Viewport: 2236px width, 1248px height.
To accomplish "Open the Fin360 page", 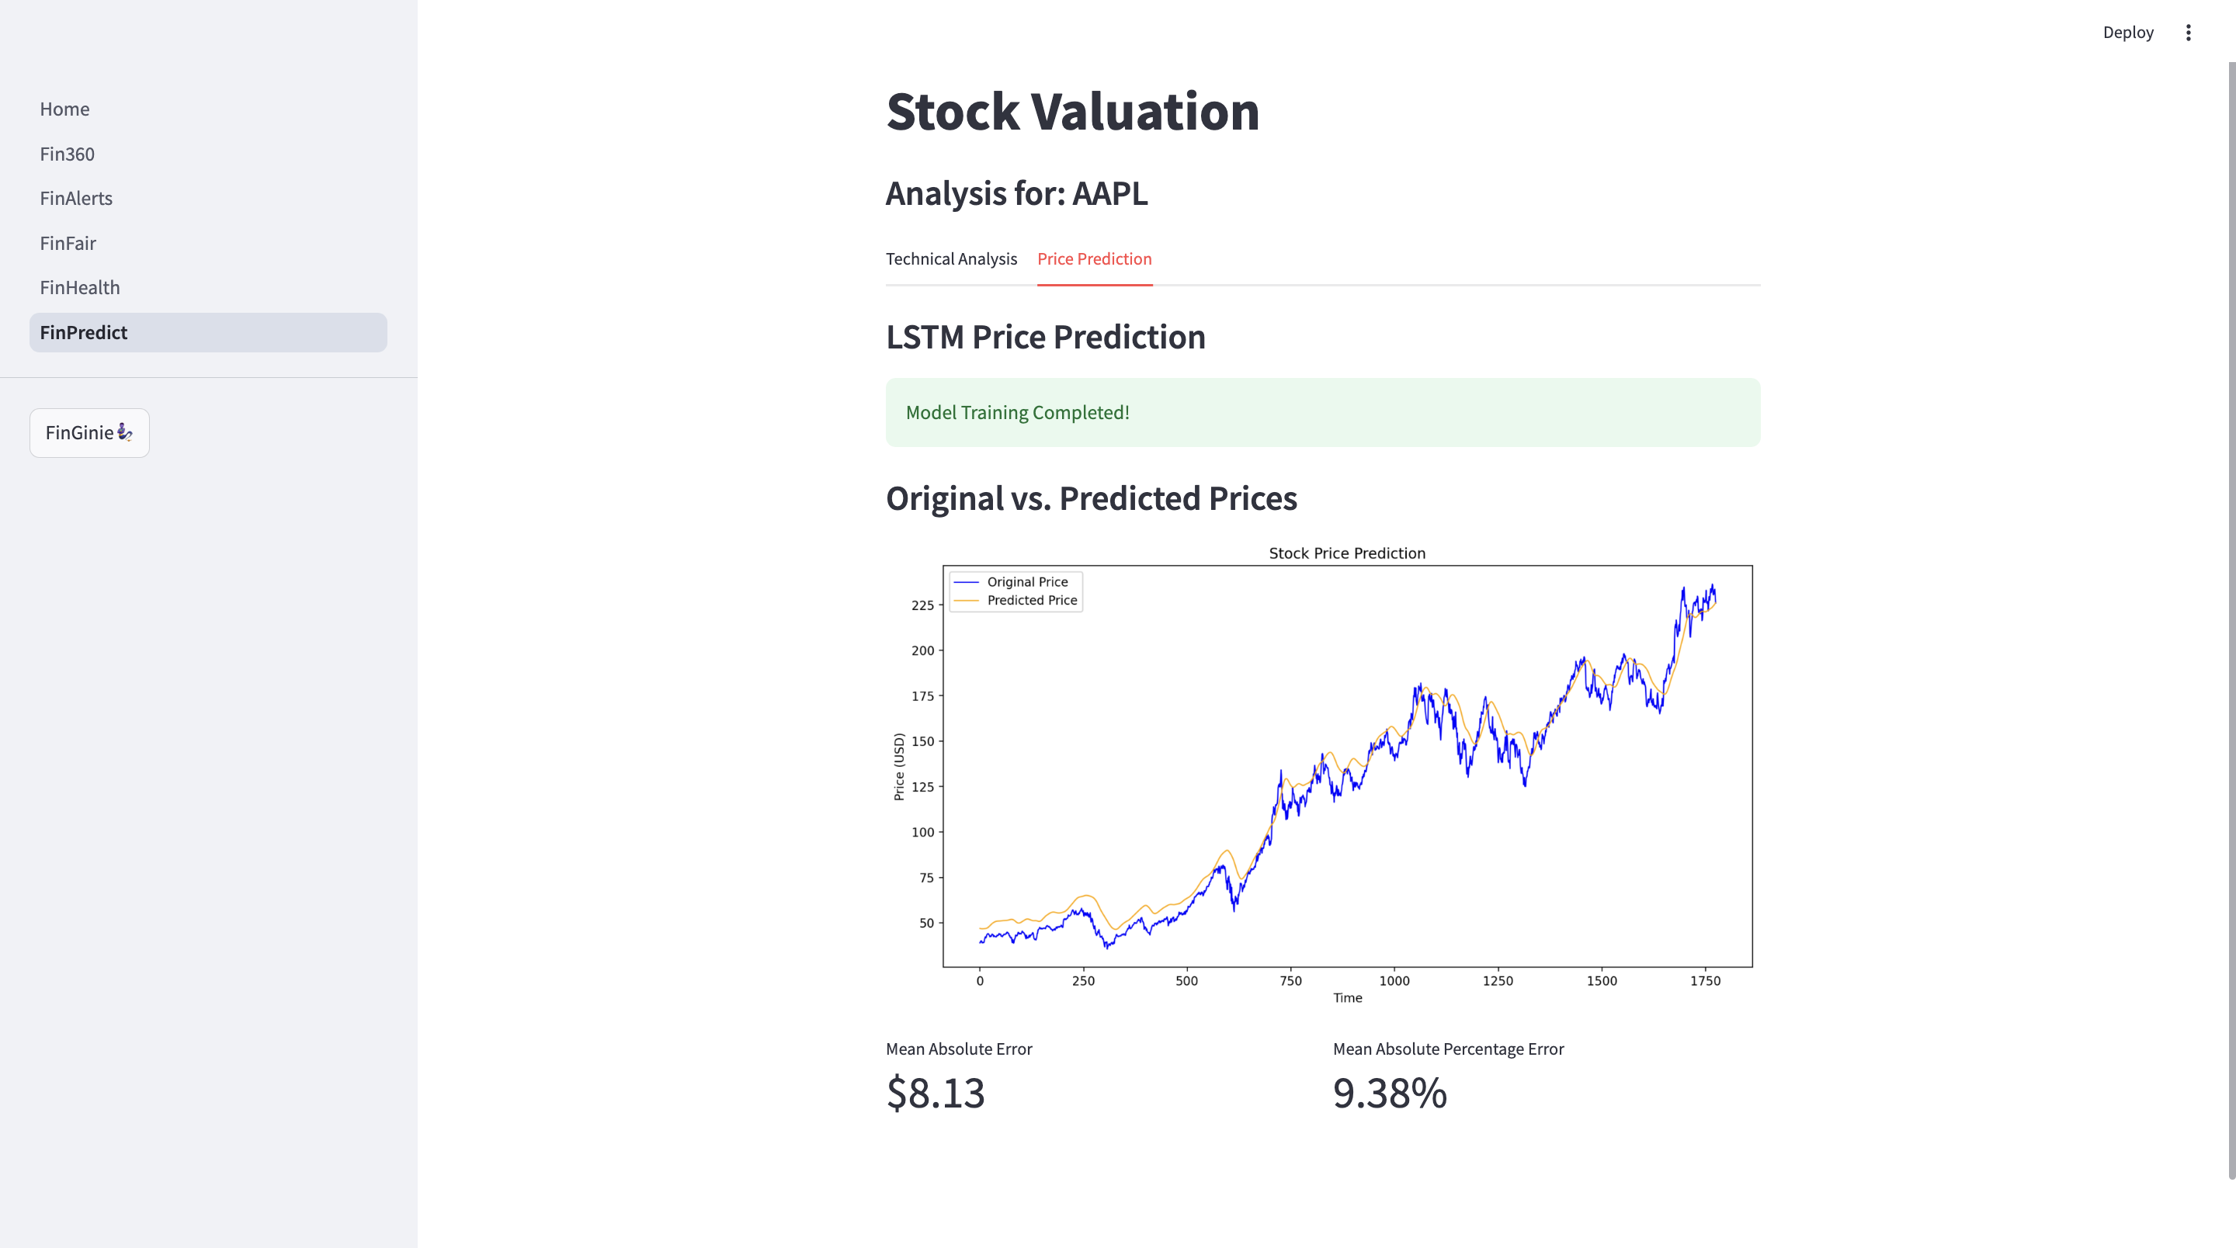I will click(67, 154).
